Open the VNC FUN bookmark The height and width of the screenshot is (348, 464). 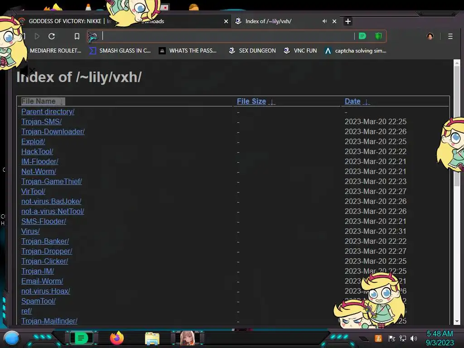[300, 51]
